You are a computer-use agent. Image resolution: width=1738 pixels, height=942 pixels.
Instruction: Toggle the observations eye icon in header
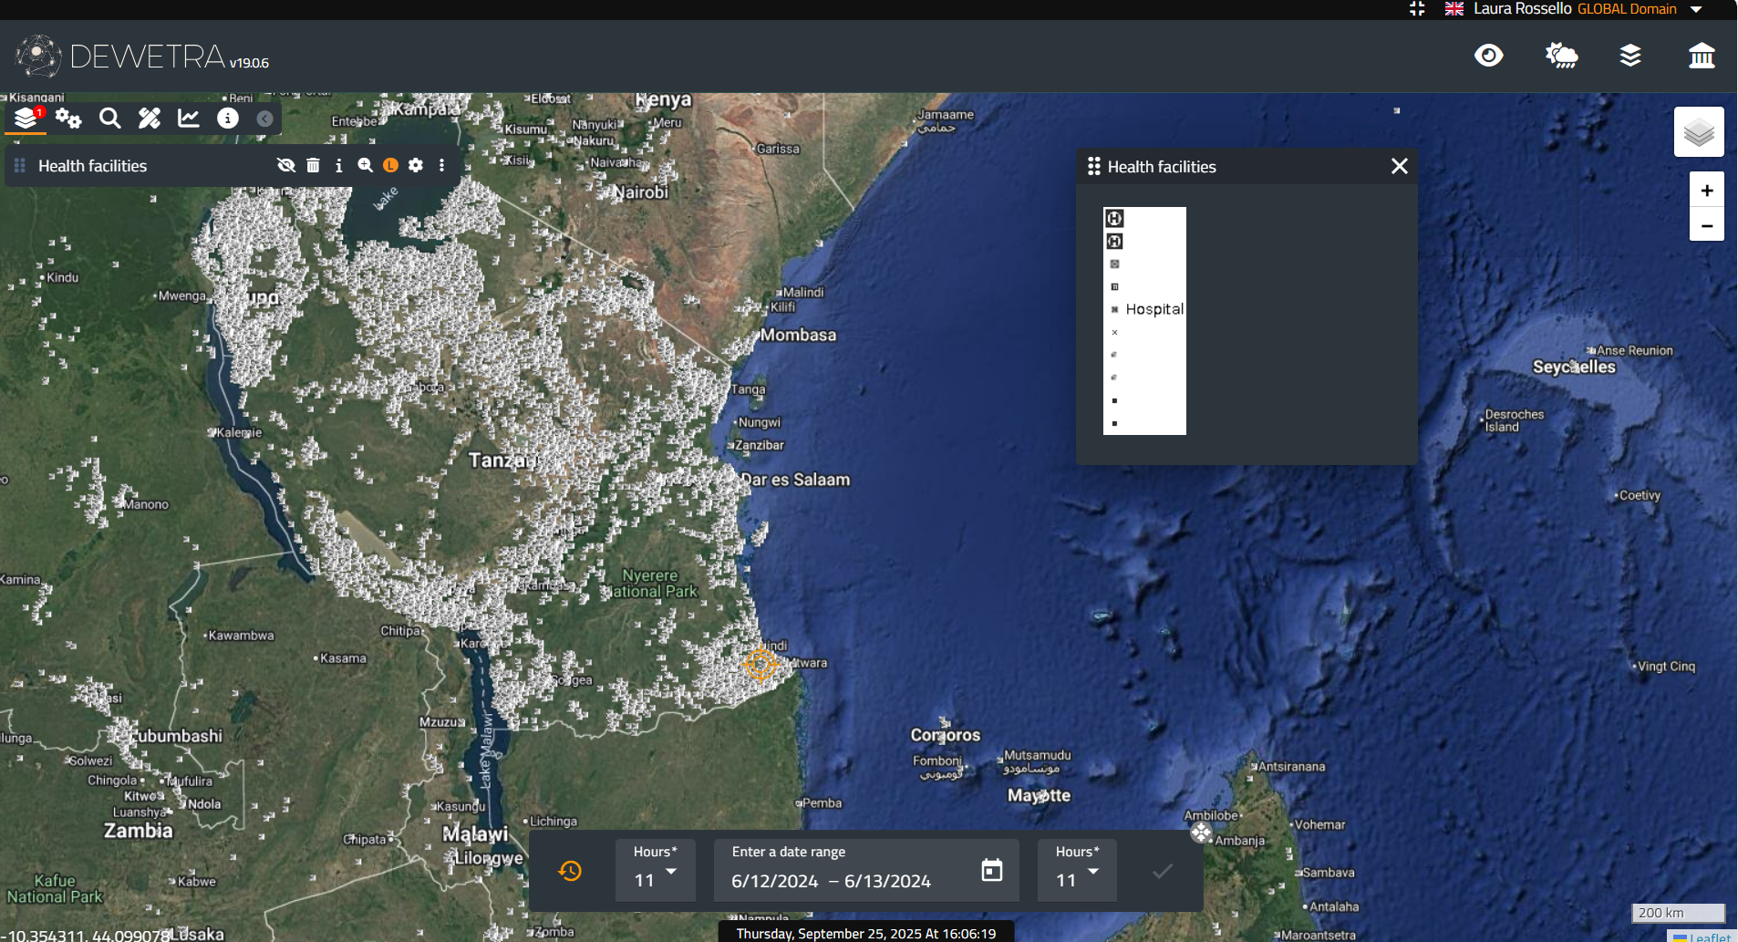(1488, 56)
